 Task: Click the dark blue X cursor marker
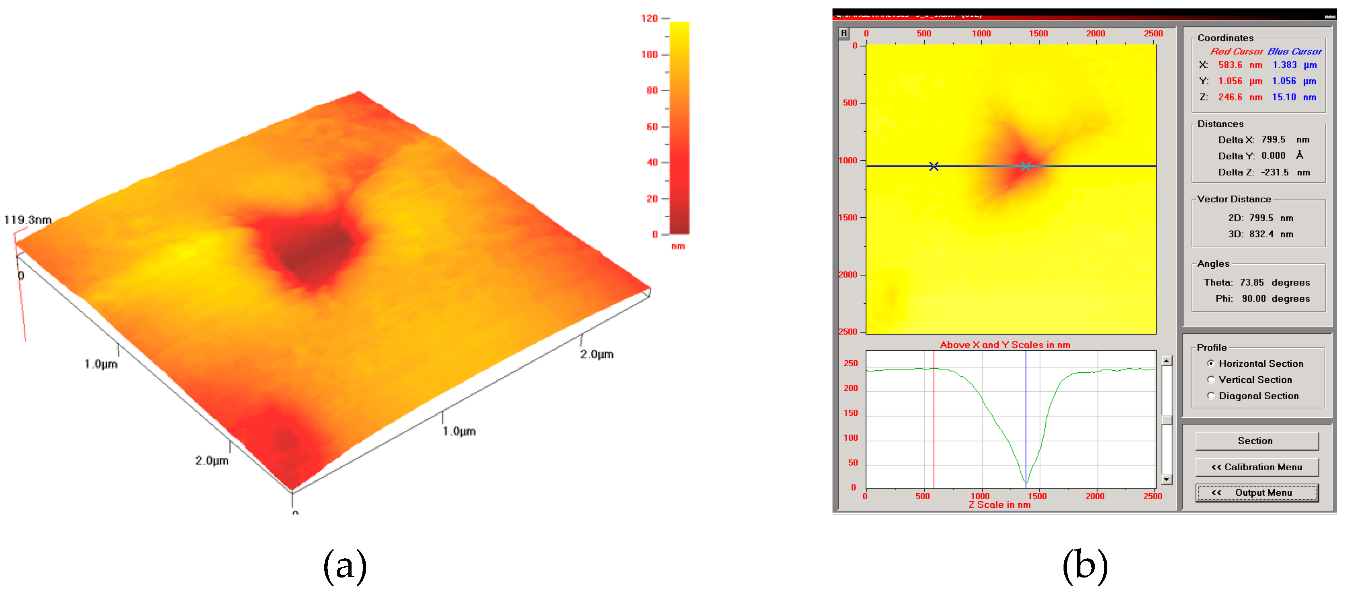point(933,166)
